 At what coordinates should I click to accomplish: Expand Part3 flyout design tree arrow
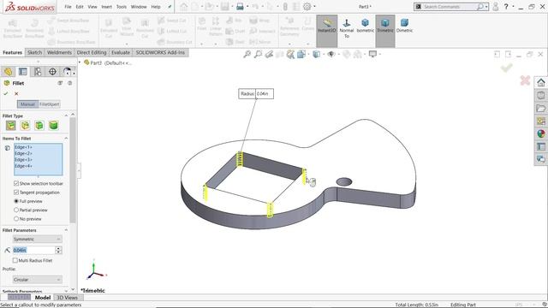(80, 62)
